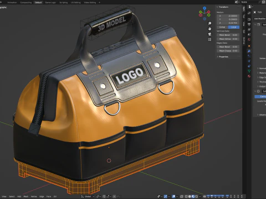This screenshot has width=266, height=199.
Task: Open the Object Constraints properties tab
Action: [249, 66]
